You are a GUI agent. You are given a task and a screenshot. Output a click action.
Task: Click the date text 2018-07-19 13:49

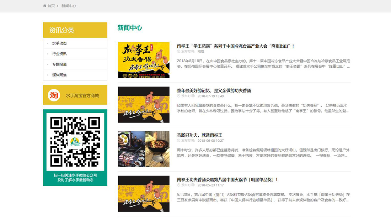[x=211, y=96]
